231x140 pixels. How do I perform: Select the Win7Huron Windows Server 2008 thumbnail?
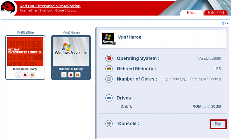click(71, 51)
